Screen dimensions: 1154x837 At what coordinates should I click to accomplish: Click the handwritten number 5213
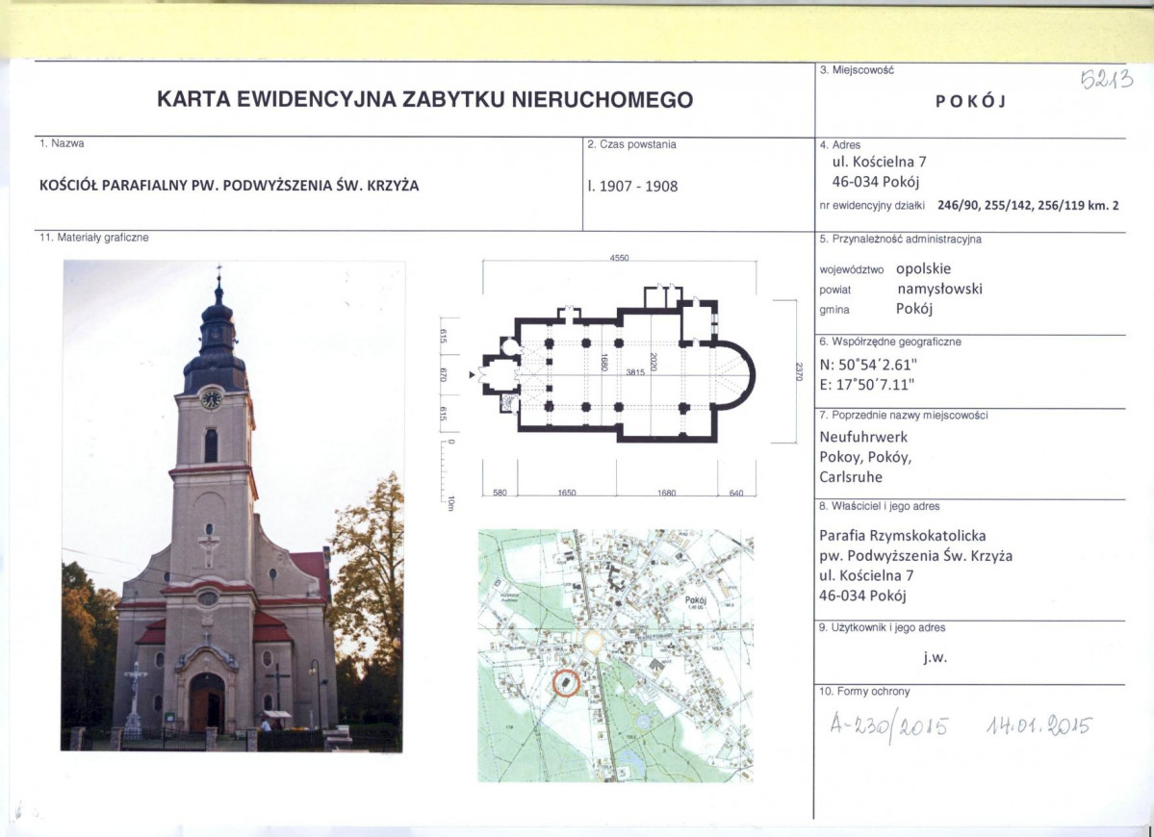pyautogui.click(x=1107, y=79)
